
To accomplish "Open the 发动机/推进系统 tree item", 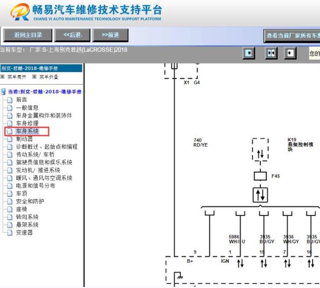I will click(38, 170).
